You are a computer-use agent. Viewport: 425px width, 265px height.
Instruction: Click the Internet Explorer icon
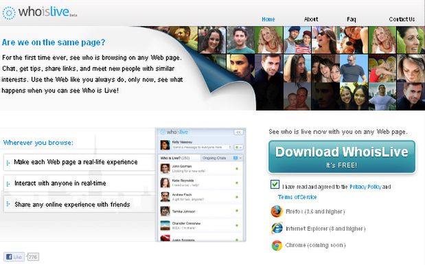277,229
